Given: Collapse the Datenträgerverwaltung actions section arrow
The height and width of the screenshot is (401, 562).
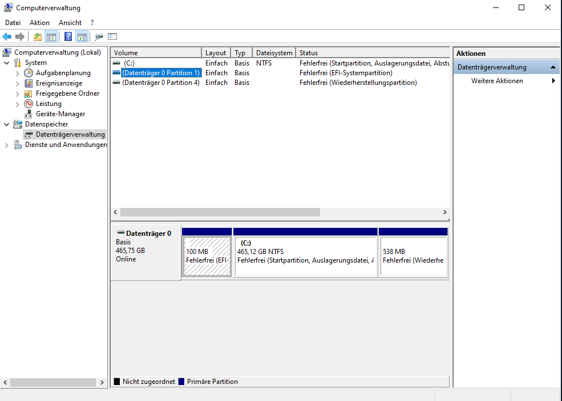Looking at the screenshot, I should point(553,67).
